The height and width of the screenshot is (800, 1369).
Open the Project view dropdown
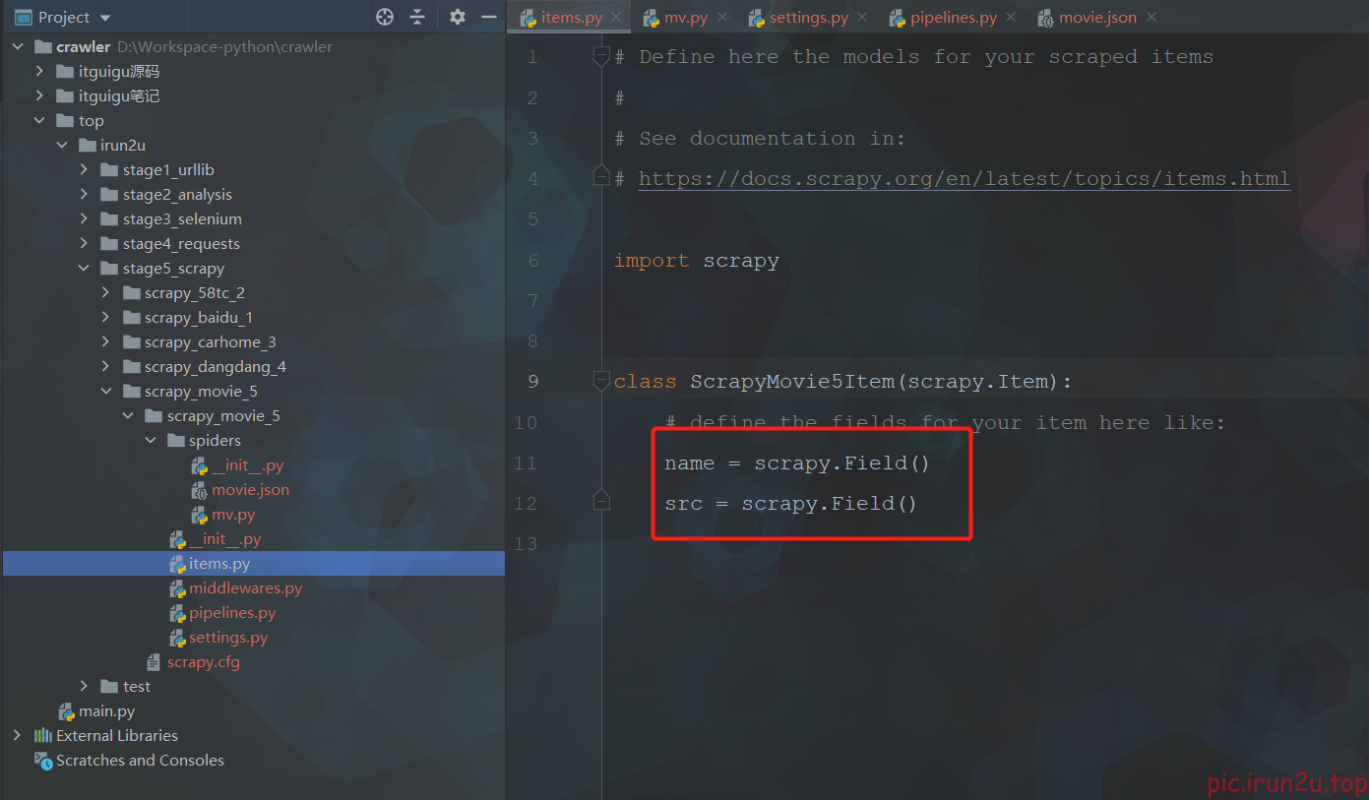coord(105,18)
